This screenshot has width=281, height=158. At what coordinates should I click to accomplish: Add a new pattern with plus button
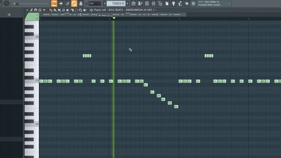point(127,4)
